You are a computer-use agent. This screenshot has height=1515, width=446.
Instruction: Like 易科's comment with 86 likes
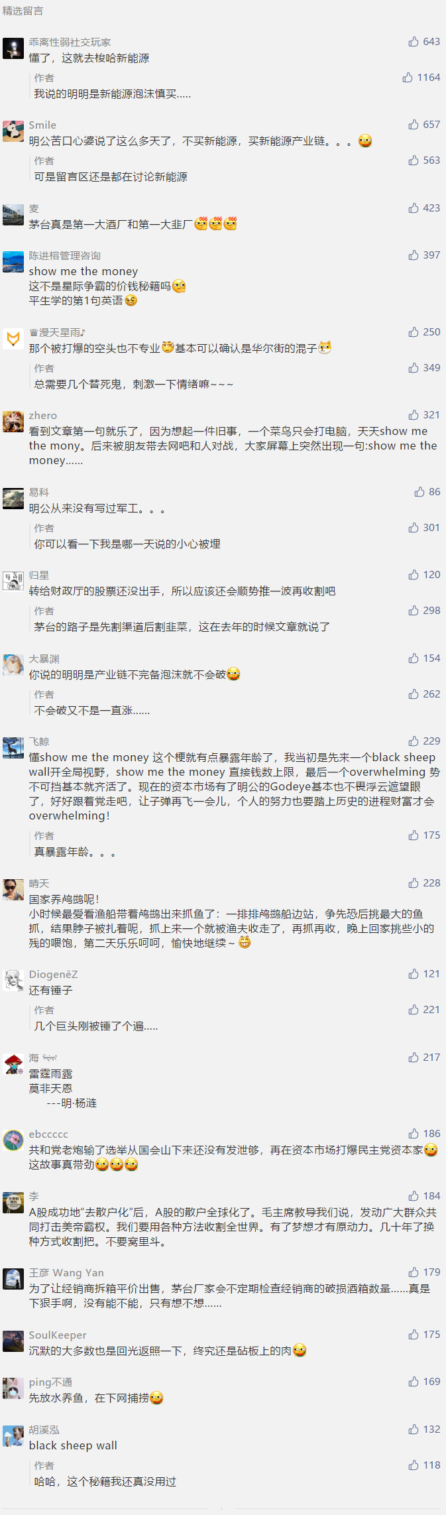tap(419, 492)
